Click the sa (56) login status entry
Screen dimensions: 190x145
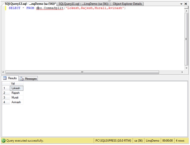click(x=139, y=141)
